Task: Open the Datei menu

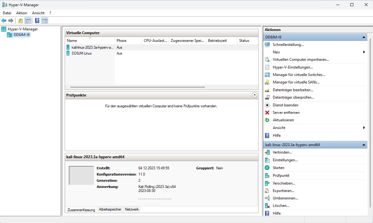Action: 7,13
